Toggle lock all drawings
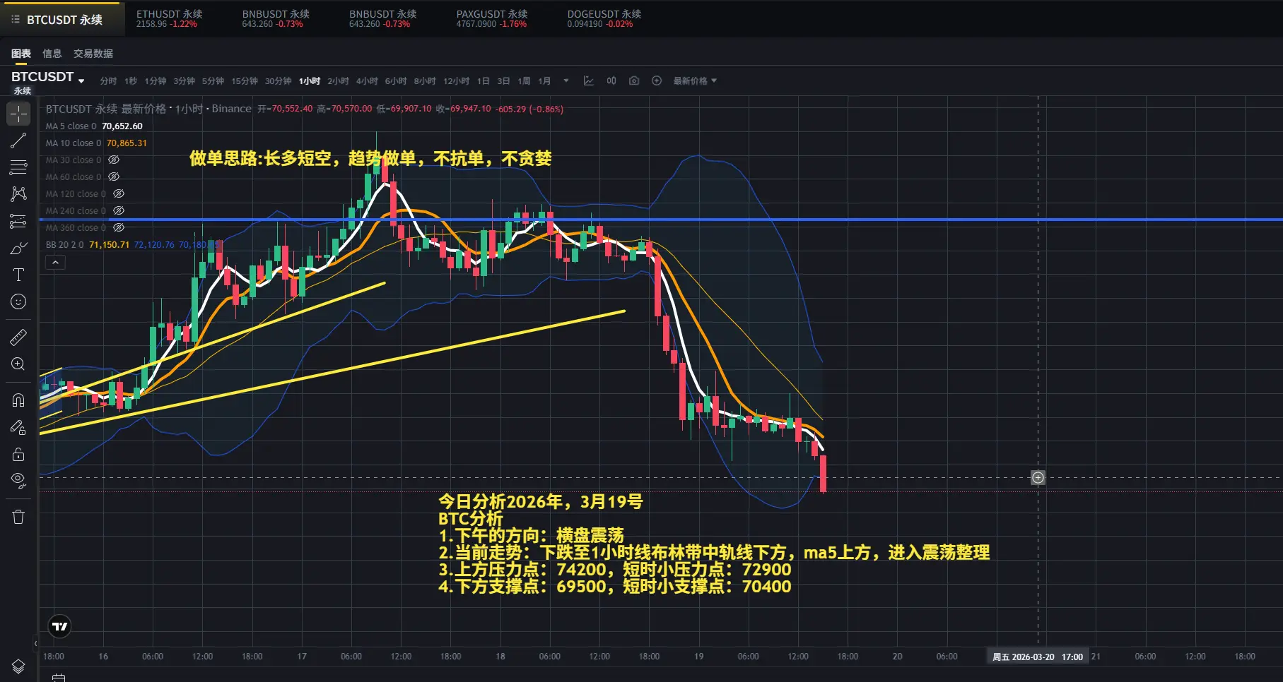This screenshot has width=1283, height=682. point(18,454)
